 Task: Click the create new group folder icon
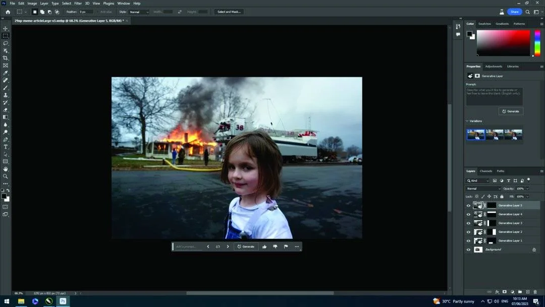point(520,292)
